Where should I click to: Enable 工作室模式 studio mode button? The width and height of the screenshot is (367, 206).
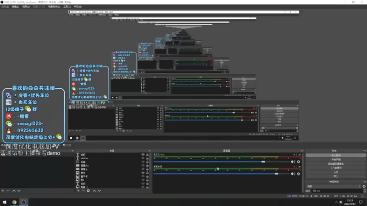pyautogui.click(x=336, y=168)
